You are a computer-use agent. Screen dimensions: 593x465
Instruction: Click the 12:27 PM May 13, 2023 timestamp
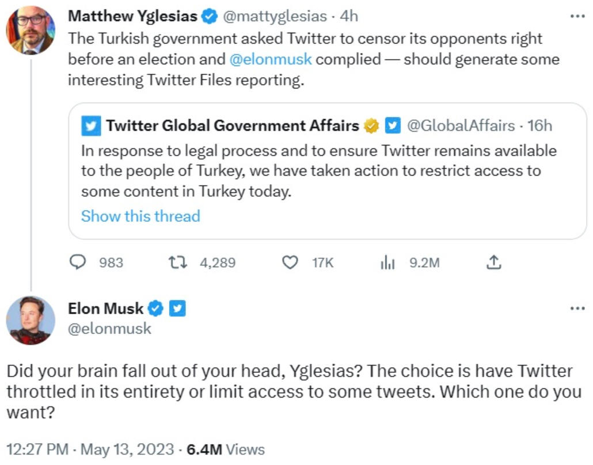[x=90, y=449]
